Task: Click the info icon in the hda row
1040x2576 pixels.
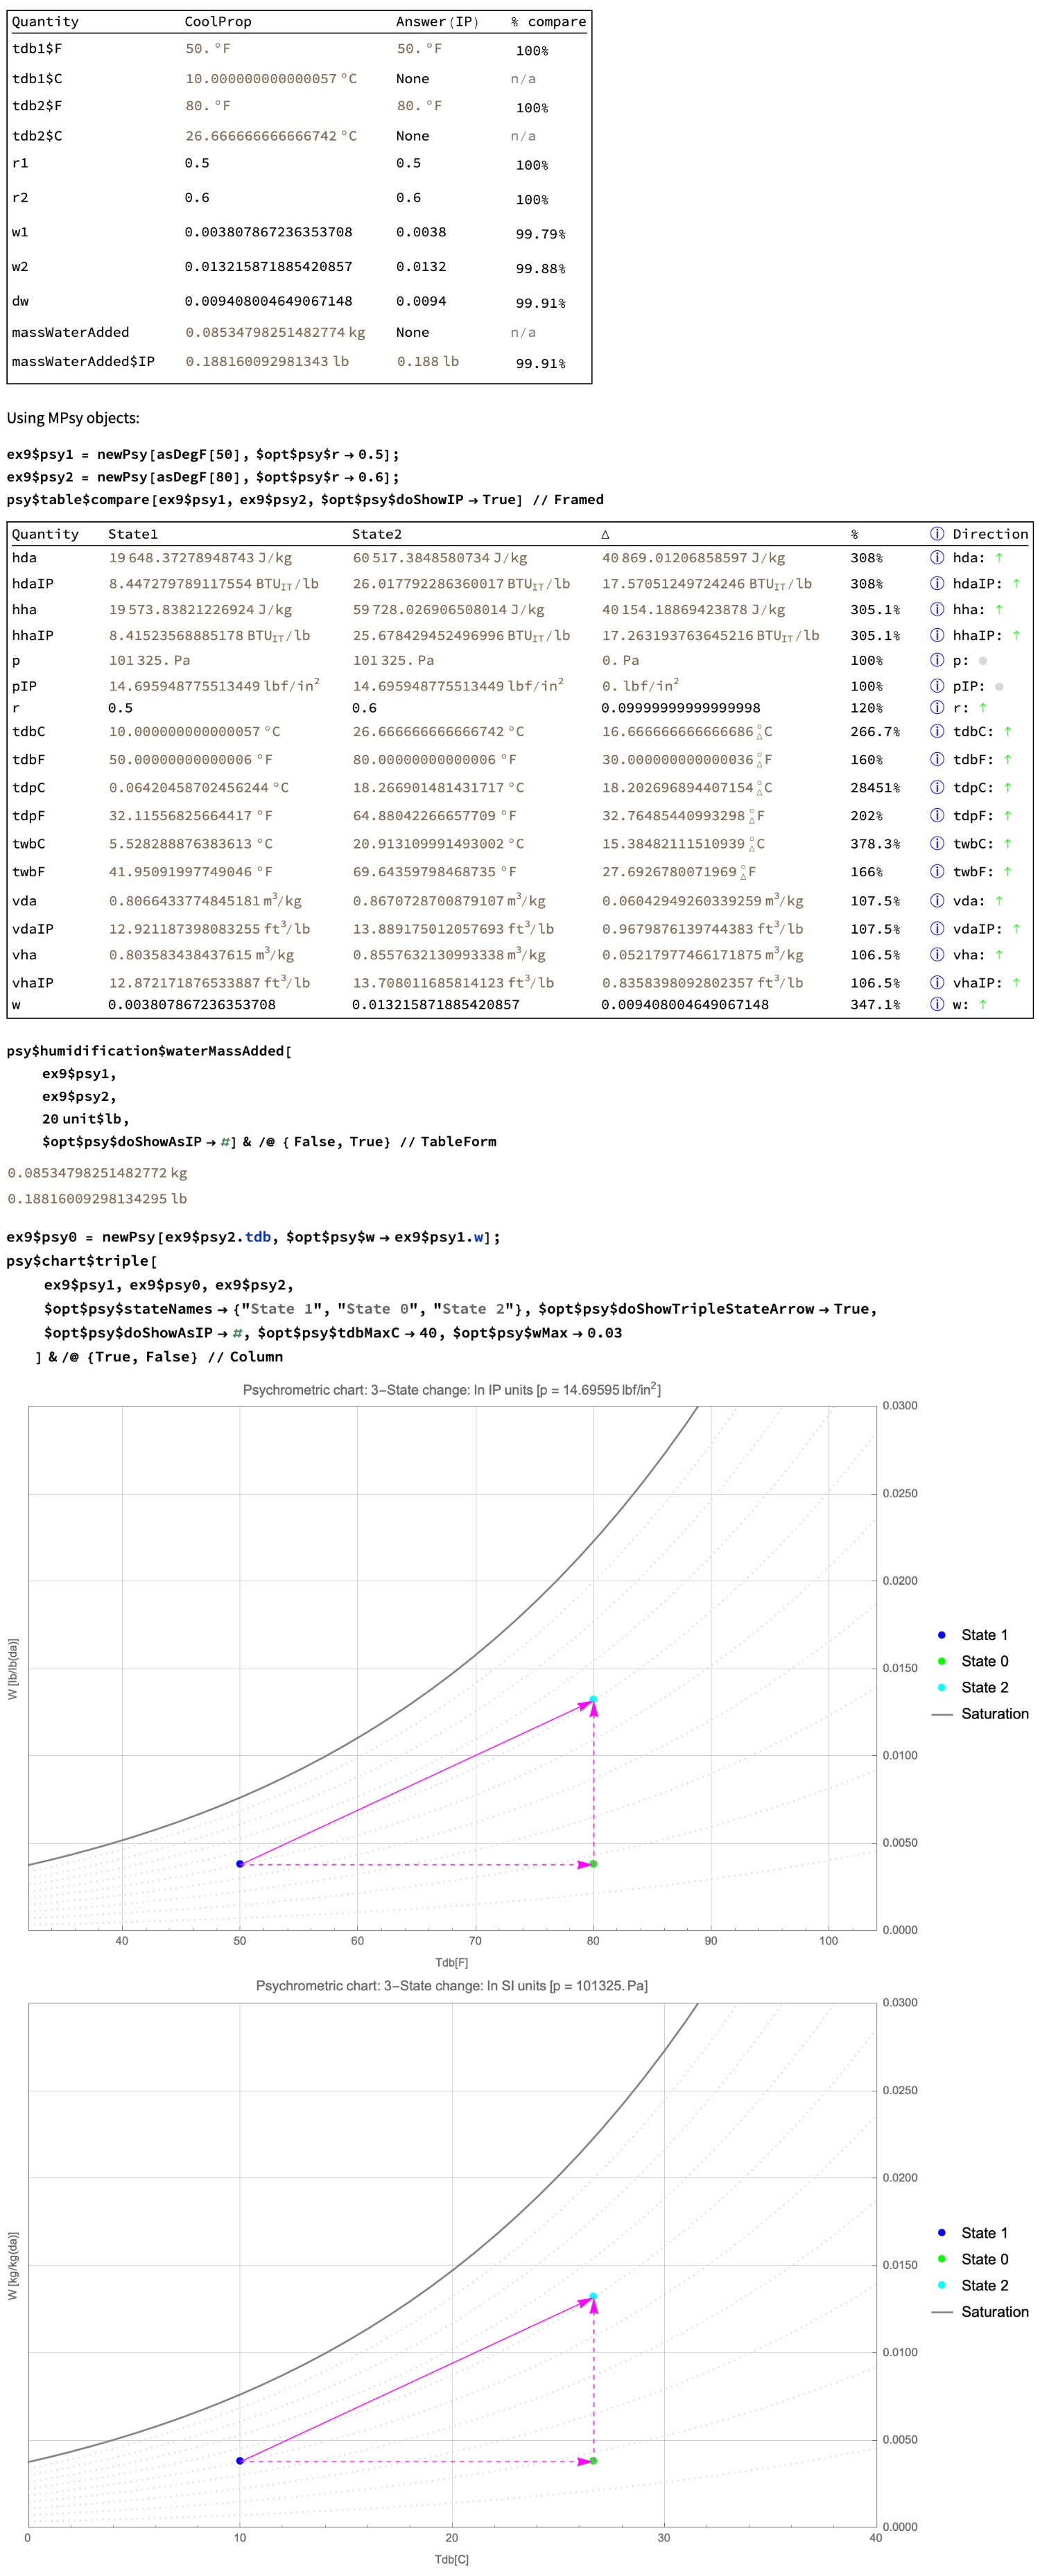Action: [936, 558]
